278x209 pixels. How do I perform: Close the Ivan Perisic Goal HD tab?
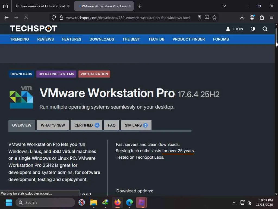point(68,6)
